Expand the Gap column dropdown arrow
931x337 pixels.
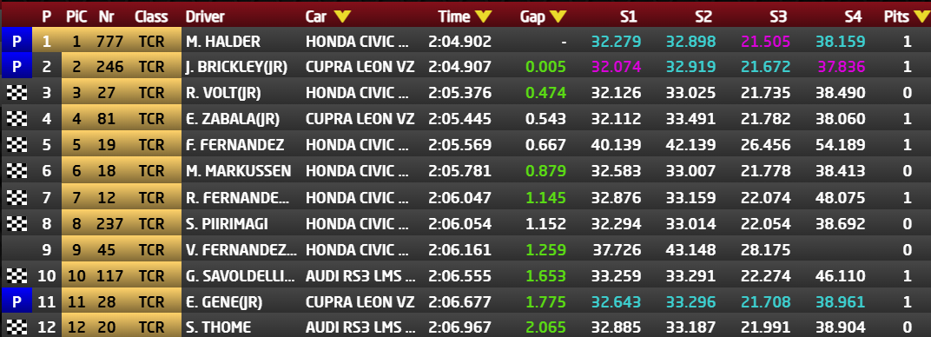(x=558, y=17)
